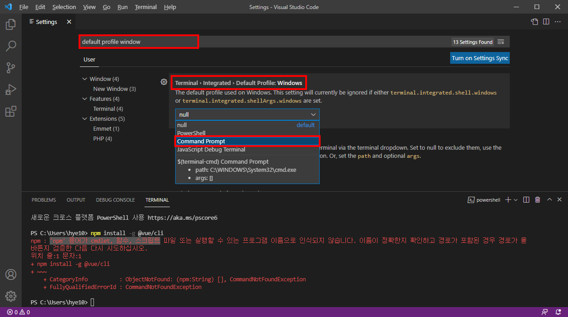Open Settings (JSON) via the editor toolbar icon

click(x=534, y=21)
